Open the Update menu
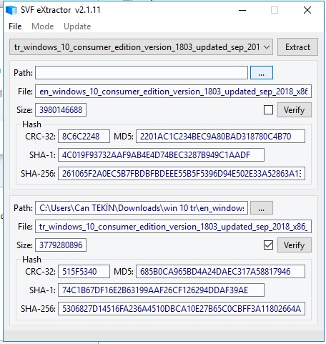Screen dimensions: 326x344 pyautogui.click(x=77, y=26)
